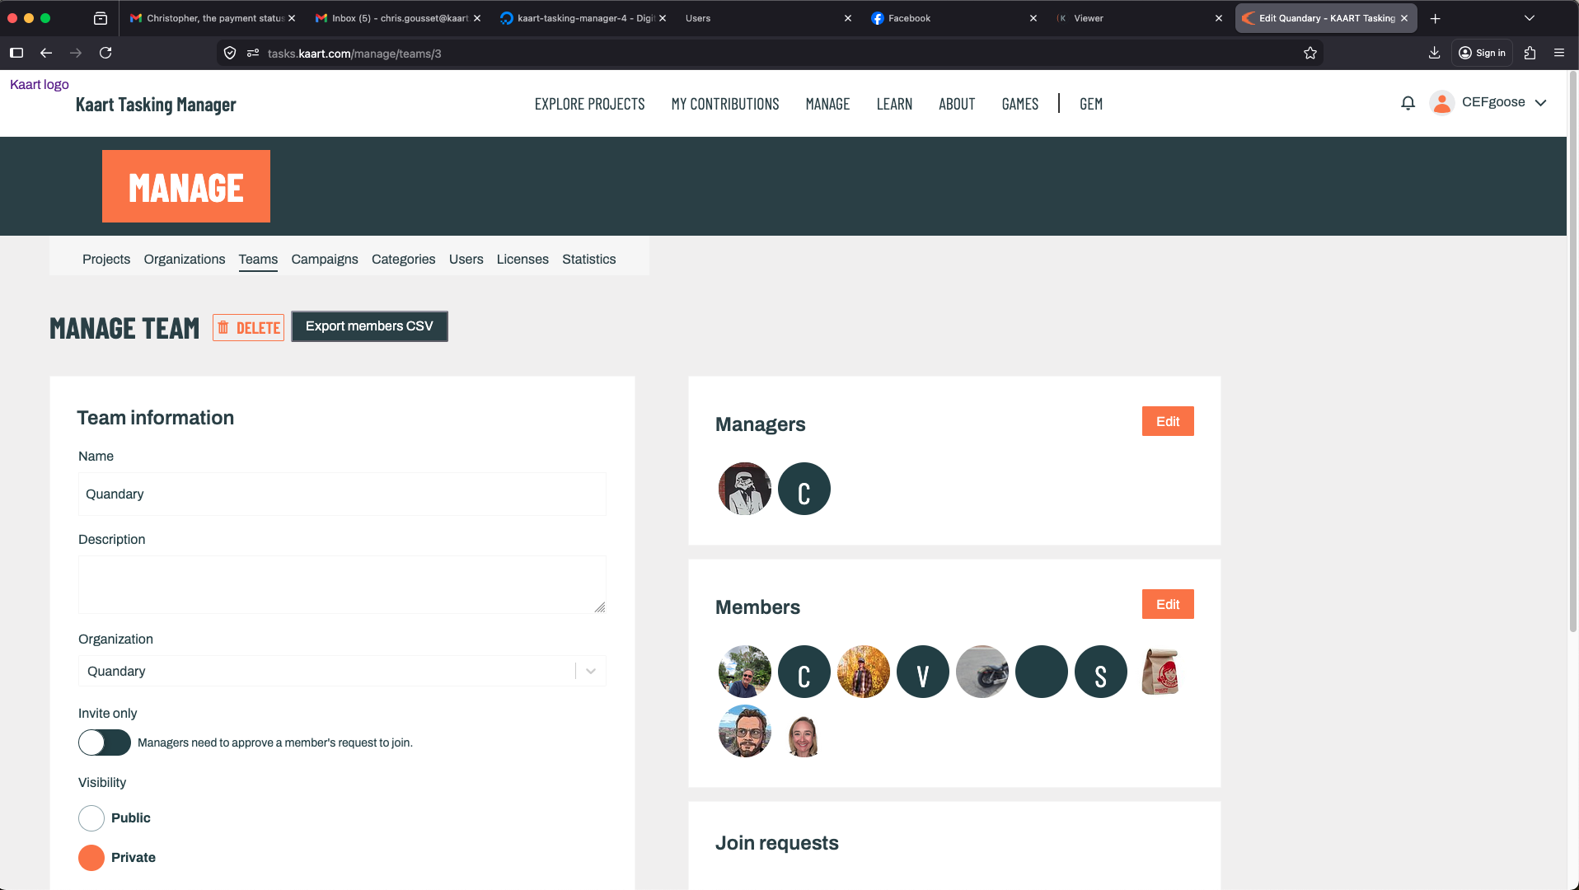
Task: Select the Private visibility radio button
Action: pyautogui.click(x=91, y=857)
